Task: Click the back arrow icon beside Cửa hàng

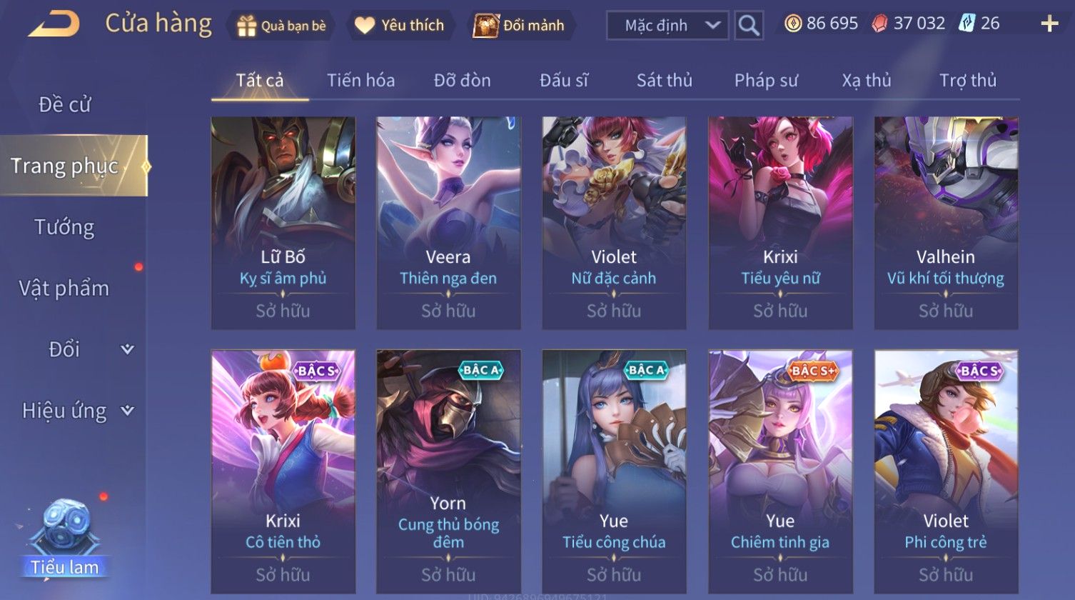Action: point(54,24)
